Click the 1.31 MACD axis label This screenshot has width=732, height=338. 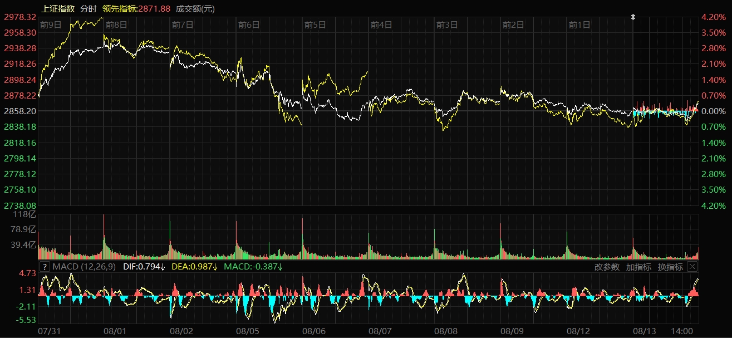click(x=28, y=290)
